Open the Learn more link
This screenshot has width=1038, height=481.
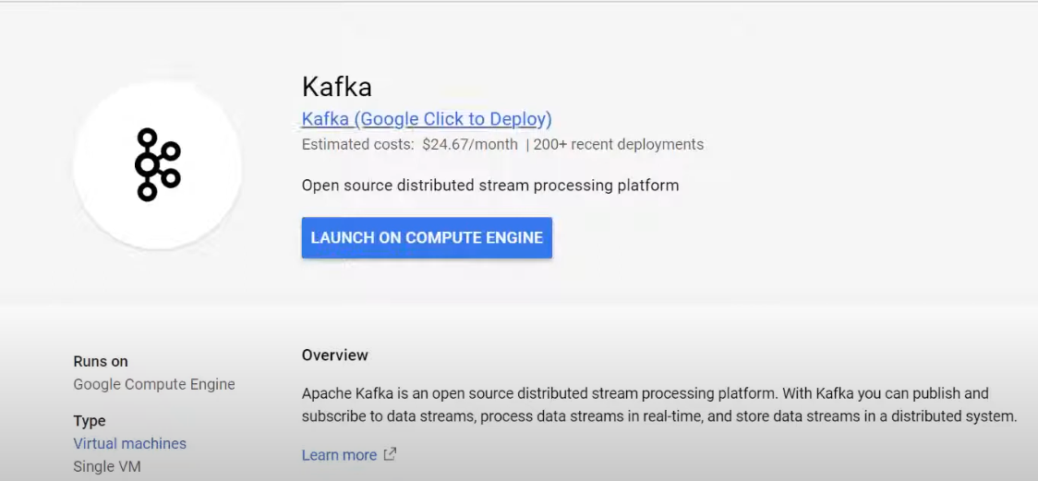click(x=339, y=455)
